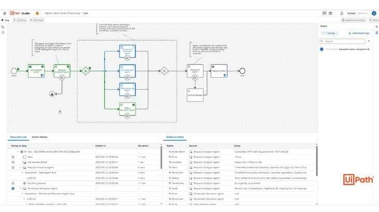The height and width of the screenshot is (212, 379).
Task: Select the Personnel allocation agent node
Action: point(127,51)
